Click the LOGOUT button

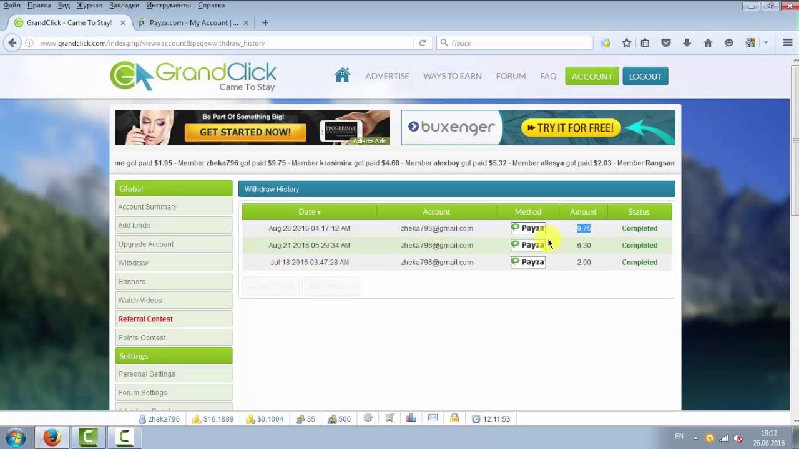point(645,76)
